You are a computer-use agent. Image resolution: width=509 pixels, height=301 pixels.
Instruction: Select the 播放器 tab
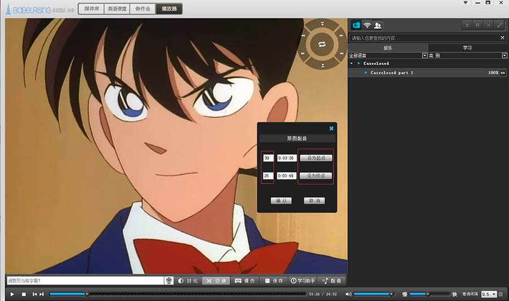(169, 8)
